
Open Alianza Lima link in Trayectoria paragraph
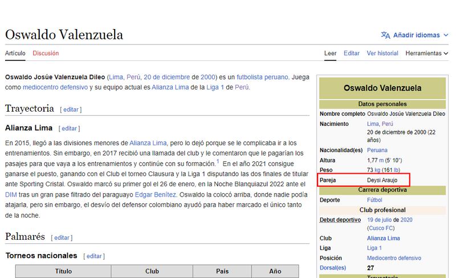tap(148, 143)
